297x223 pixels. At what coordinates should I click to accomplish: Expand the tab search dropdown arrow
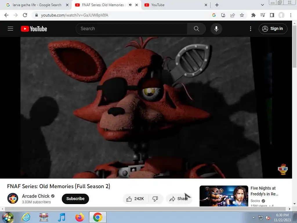click(x=262, y=5)
